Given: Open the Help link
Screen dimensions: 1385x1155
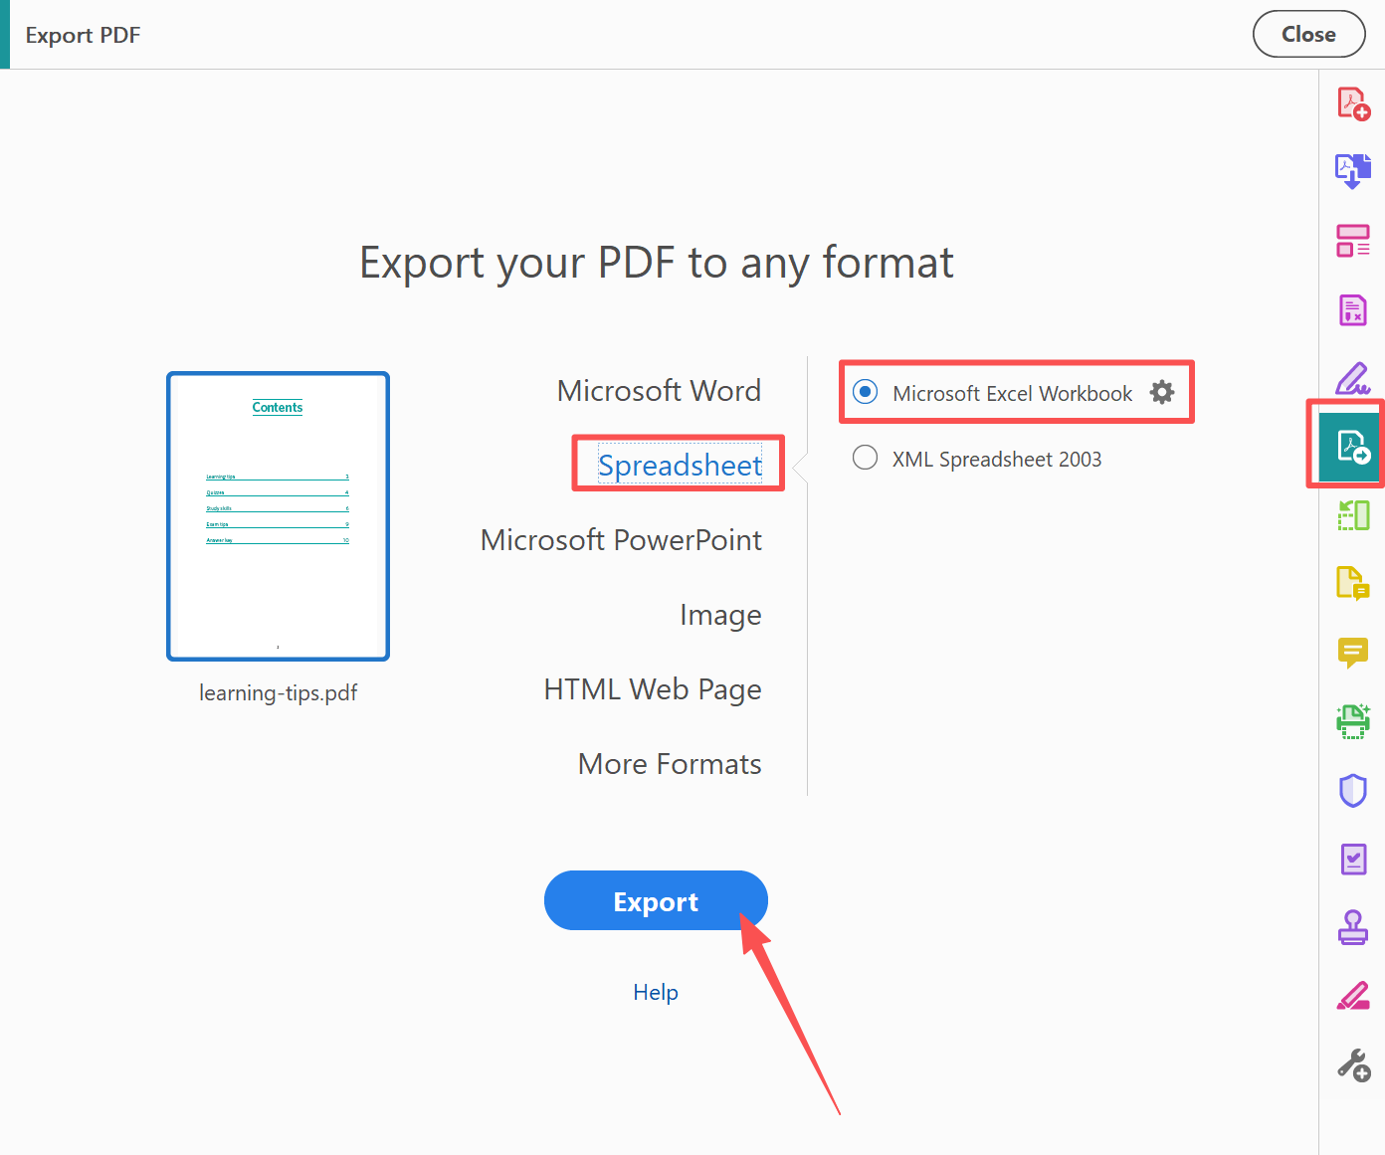Looking at the screenshot, I should [656, 991].
